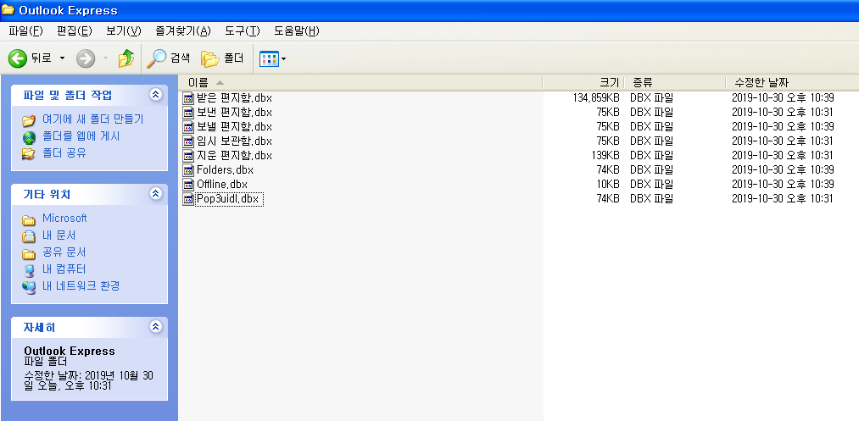
Task: Click the 10KB size value
Action: tap(608, 184)
